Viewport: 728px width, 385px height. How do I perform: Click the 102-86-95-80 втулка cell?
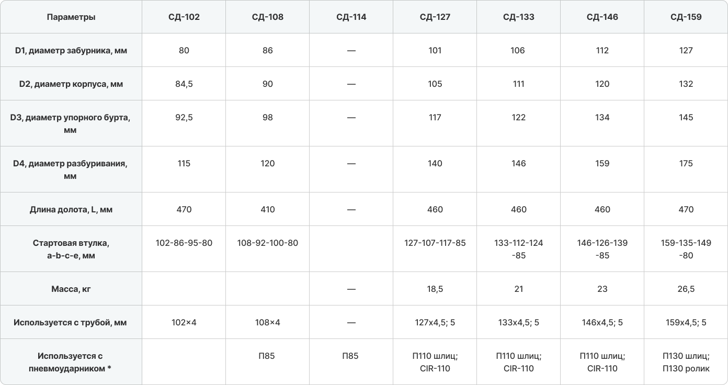[184, 249]
